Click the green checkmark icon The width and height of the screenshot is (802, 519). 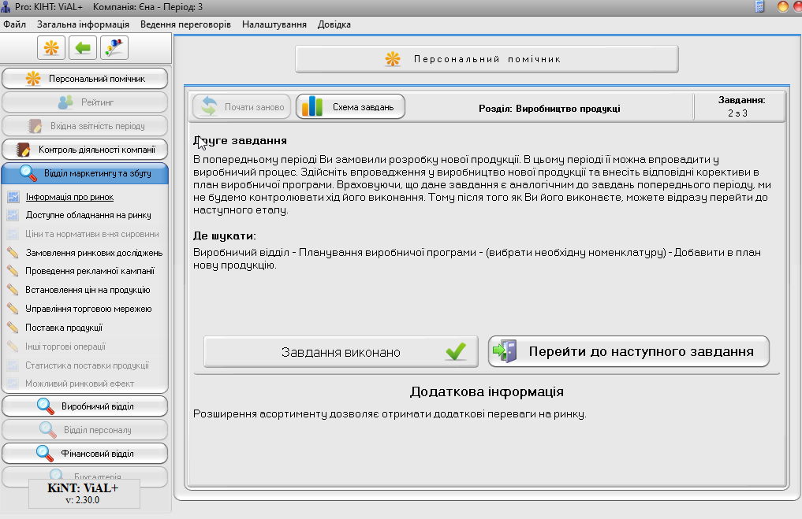(456, 351)
